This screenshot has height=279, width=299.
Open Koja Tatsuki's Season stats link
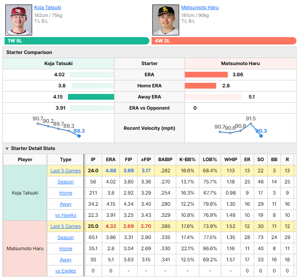coord(65,182)
